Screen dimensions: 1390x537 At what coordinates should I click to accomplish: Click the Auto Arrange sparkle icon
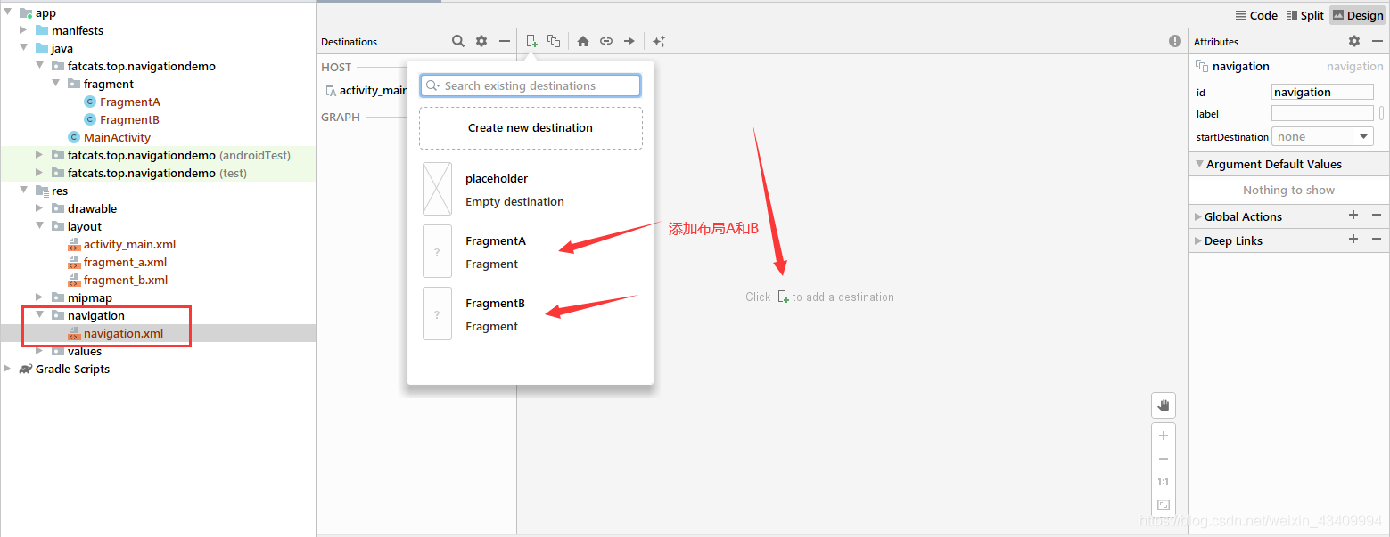(x=659, y=41)
